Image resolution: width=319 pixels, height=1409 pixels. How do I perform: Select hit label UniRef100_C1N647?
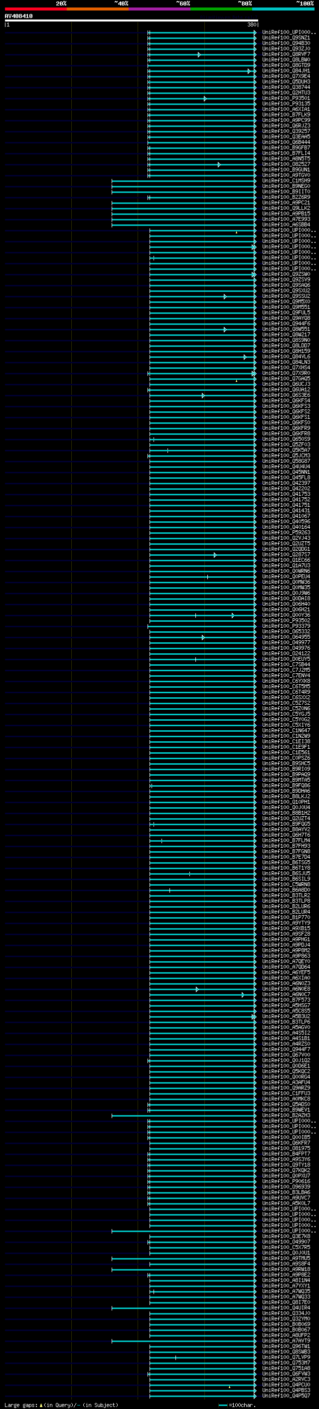point(286,731)
